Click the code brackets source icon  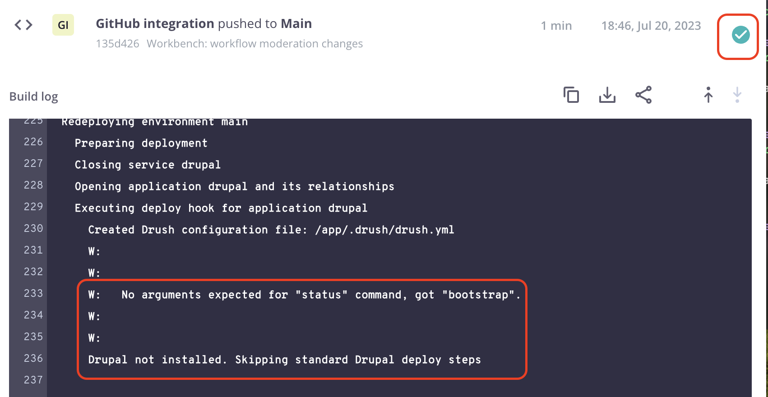(23, 25)
